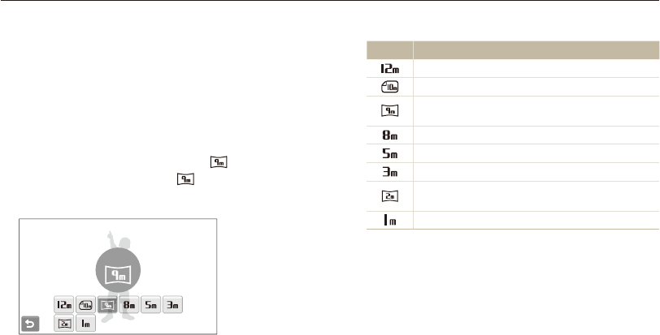Click the upper inline 9m icon above camera screen
Screen dimensions: 660x335
pyautogui.click(x=216, y=163)
